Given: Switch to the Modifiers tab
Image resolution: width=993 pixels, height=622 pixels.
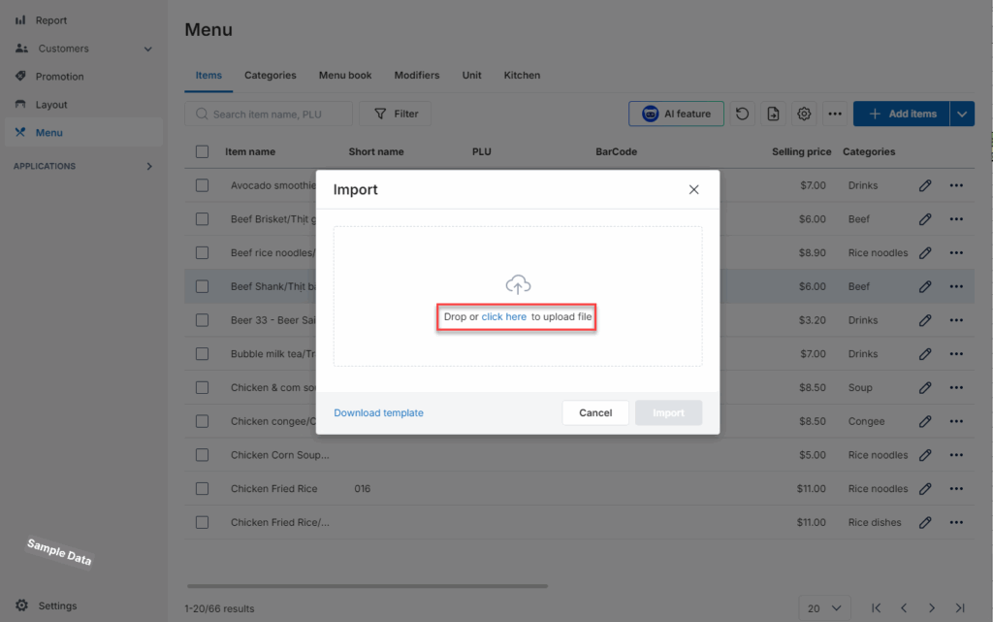Looking at the screenshot, I should [416, 76].
